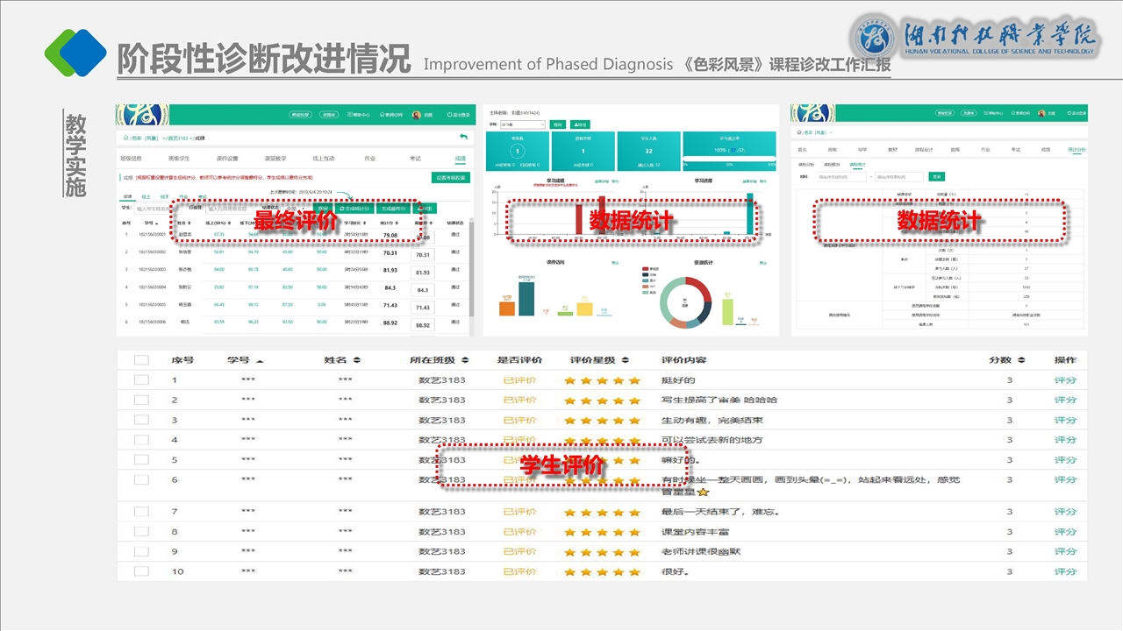Image resolution: width=1123 pixels, height=631 pixels.
Task: Click the teacher avatar in left panel header
Action: (416, 114)
